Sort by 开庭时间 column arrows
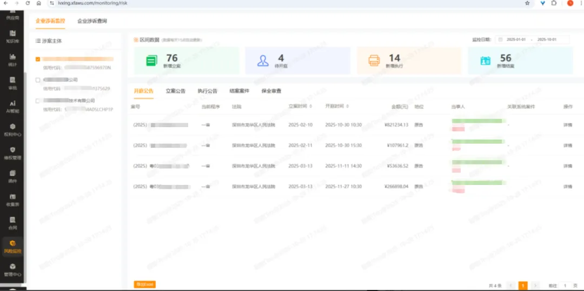The width and height of the screenshot is (584, 291). (x=348, y=107)
